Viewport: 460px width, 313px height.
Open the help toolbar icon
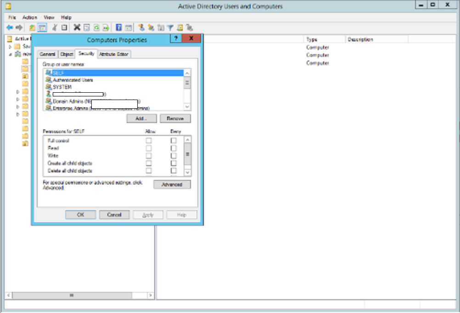point(119,27)
